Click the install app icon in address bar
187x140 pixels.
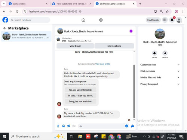(x=156, y=12)
